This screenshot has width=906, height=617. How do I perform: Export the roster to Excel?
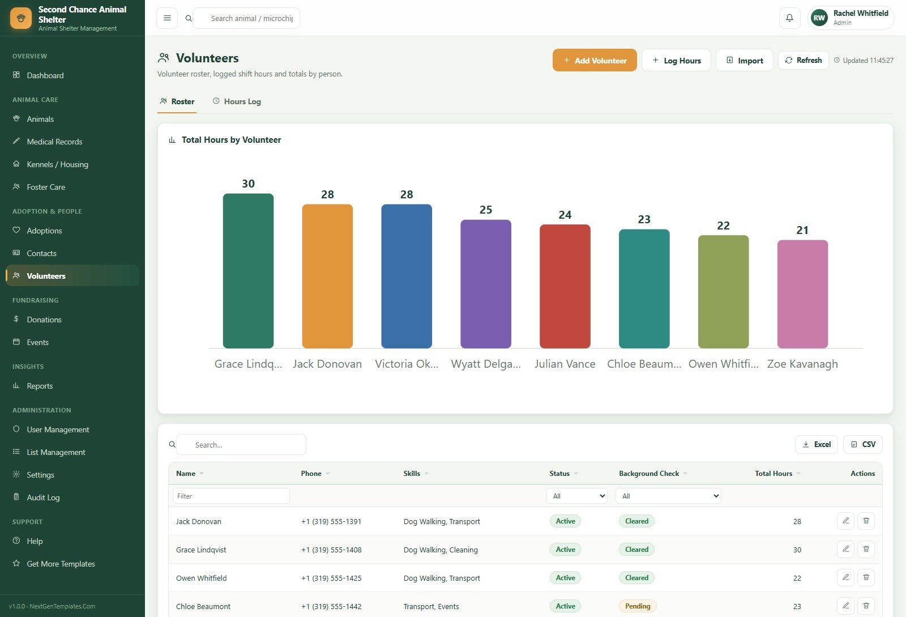[x=817, y=444]
